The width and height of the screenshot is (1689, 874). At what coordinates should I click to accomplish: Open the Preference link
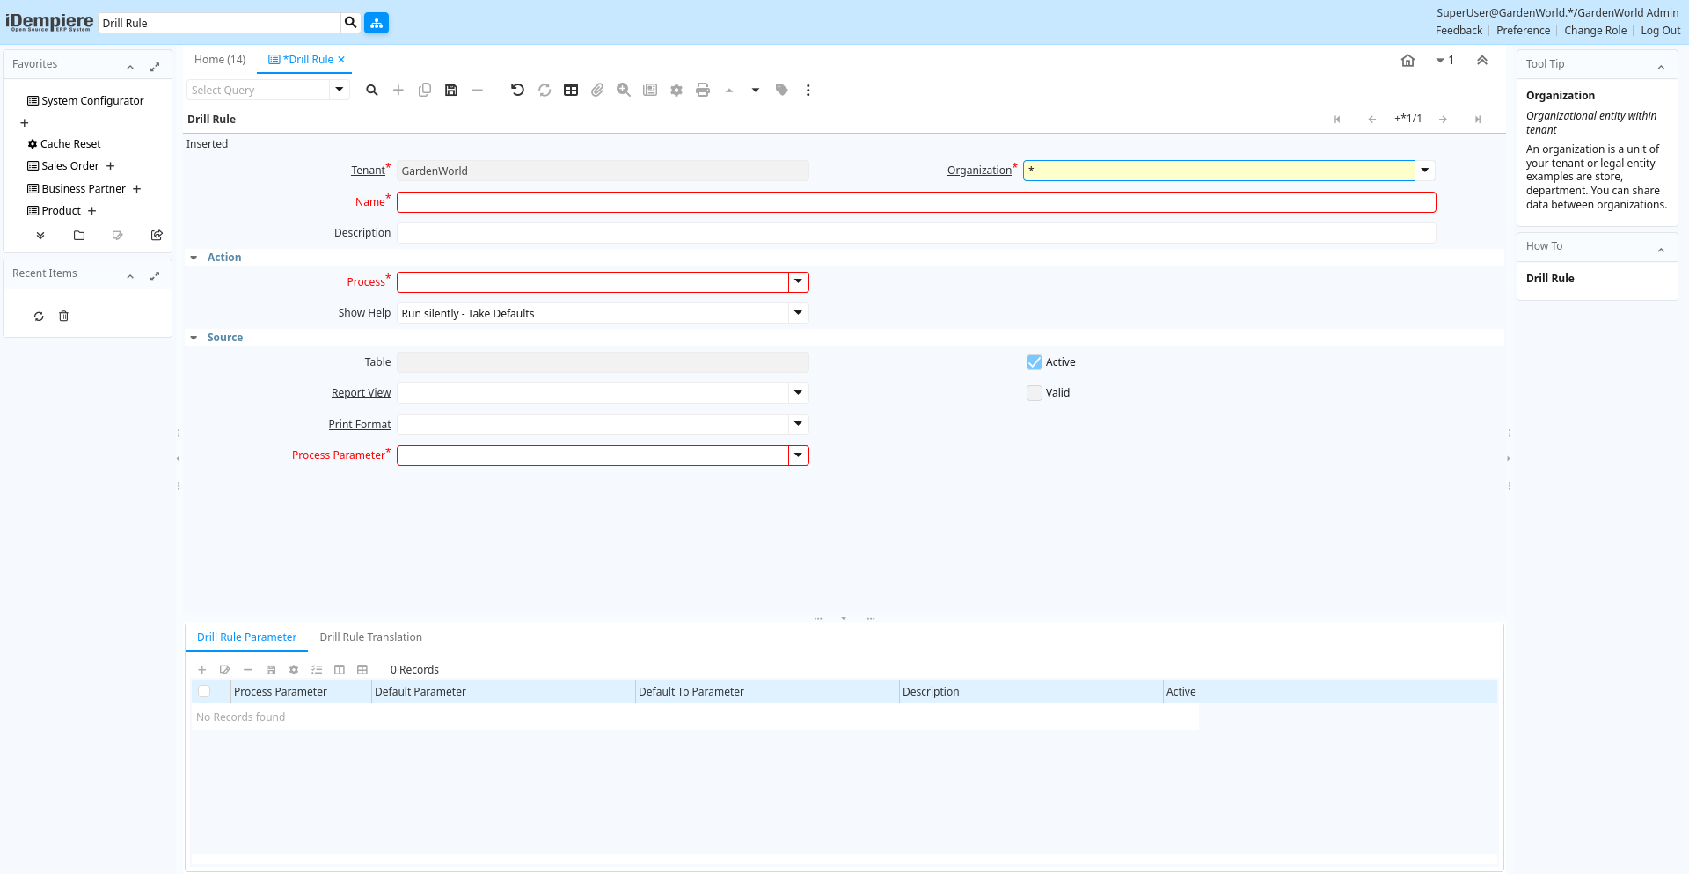[1523, 31]
